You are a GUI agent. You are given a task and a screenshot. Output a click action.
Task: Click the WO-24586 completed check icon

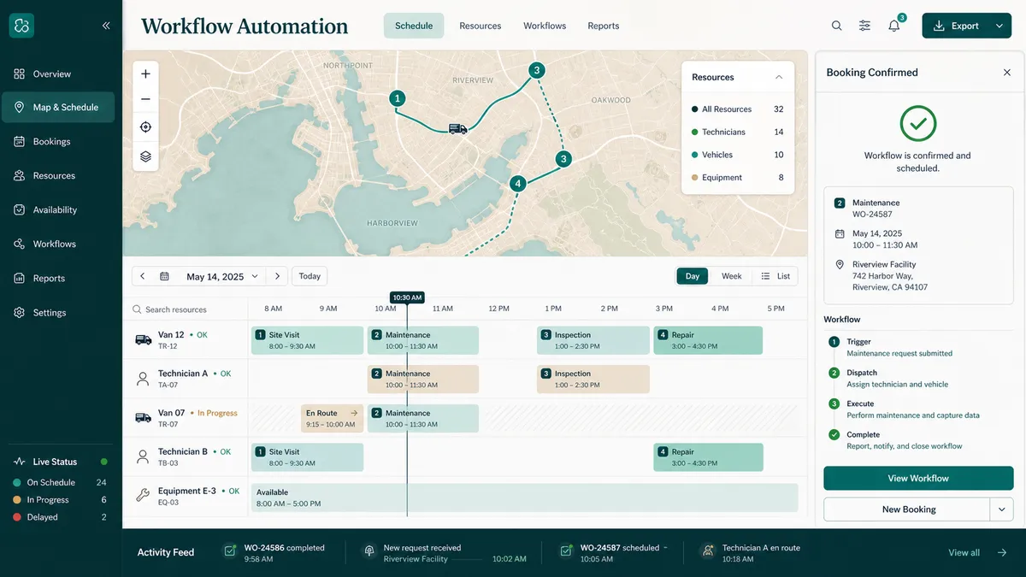(x=229, y=552)
